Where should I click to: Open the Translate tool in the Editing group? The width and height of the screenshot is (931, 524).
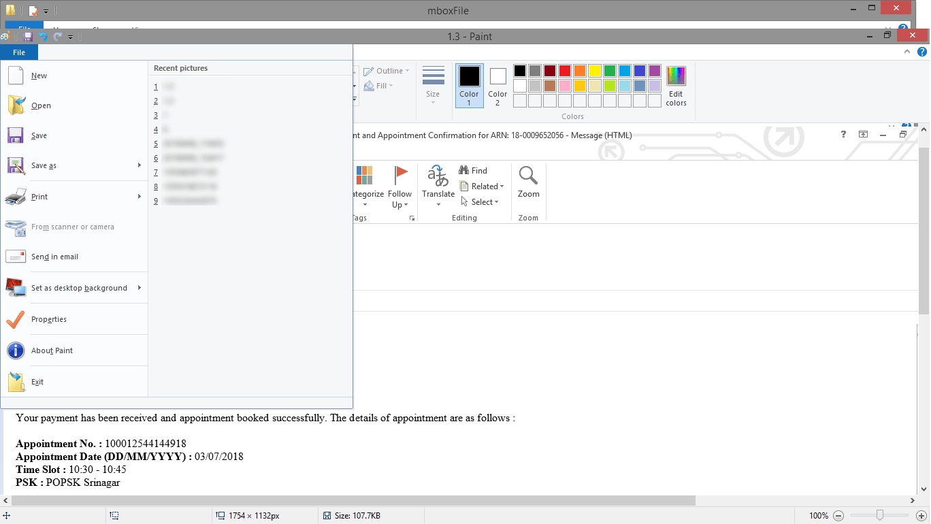[438, 178]
